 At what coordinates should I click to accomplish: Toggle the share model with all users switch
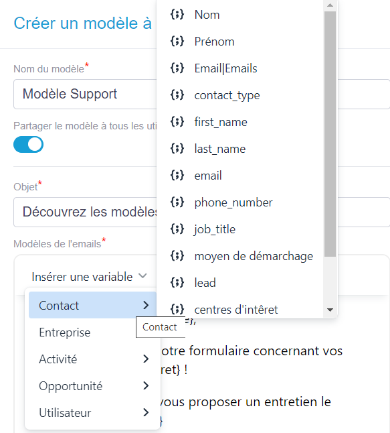pos(28,144)
